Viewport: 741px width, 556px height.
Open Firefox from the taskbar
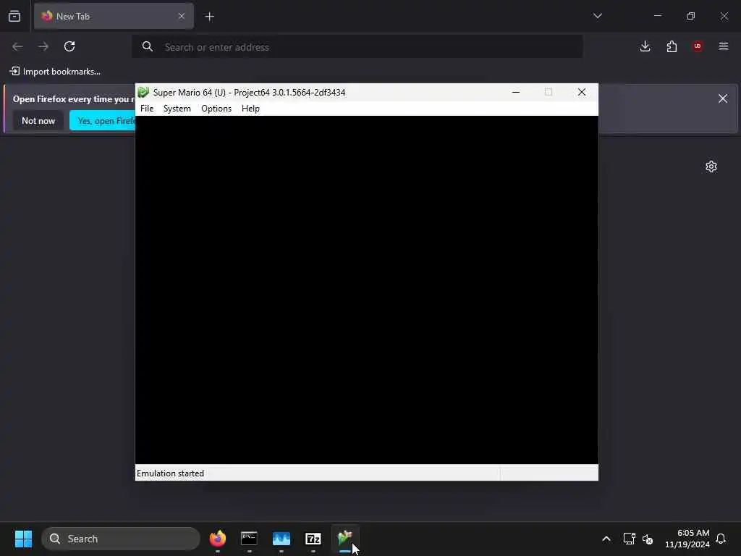point(217,539)
